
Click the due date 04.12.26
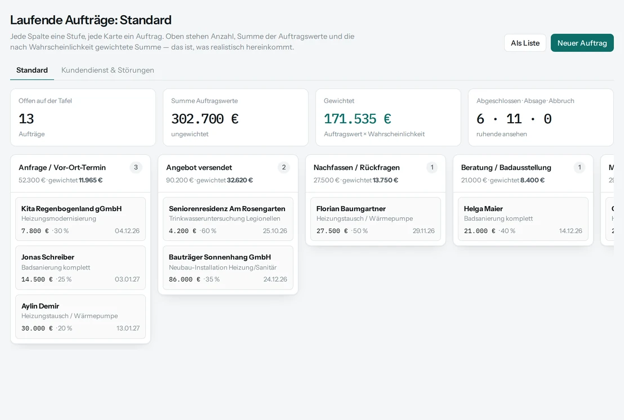click(x=127, y=231)
